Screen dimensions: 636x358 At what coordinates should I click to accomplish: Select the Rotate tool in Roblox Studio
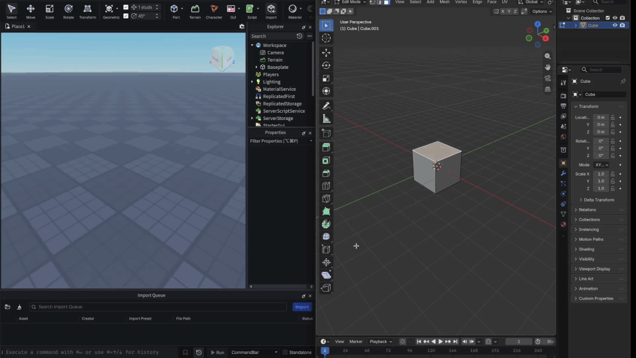(68, 11)
